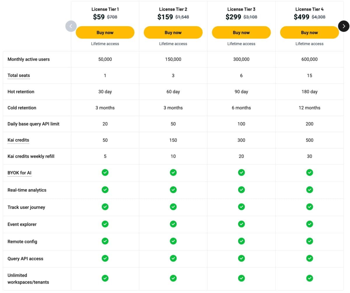Click the next arrow on the pricing carousel
This screenshot has width=350, height=293.
pos(344,26)
